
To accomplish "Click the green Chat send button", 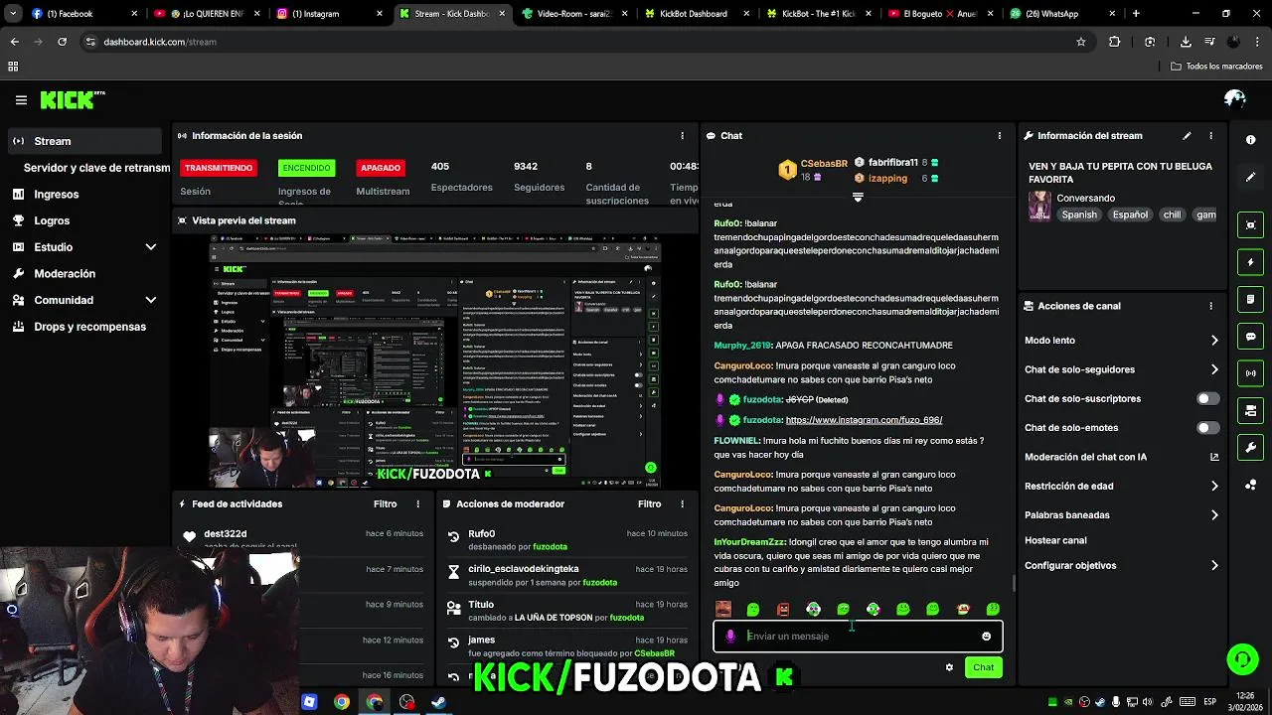I will pos(983,667).
